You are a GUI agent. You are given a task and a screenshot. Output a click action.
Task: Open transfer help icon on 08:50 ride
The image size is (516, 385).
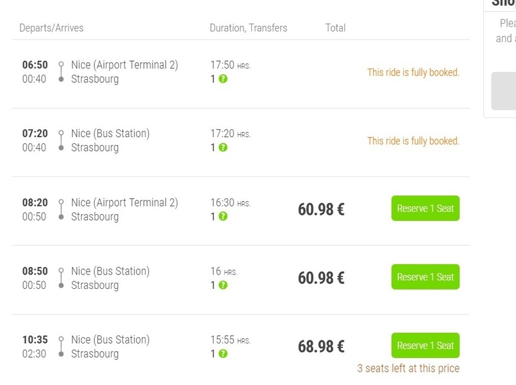[223, 285]
